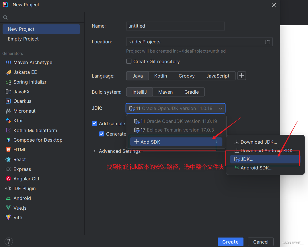Image resolution: width=308 pixels, height=247 pixels.
Task: Select the Angular CLI generator
Action: 41,179
